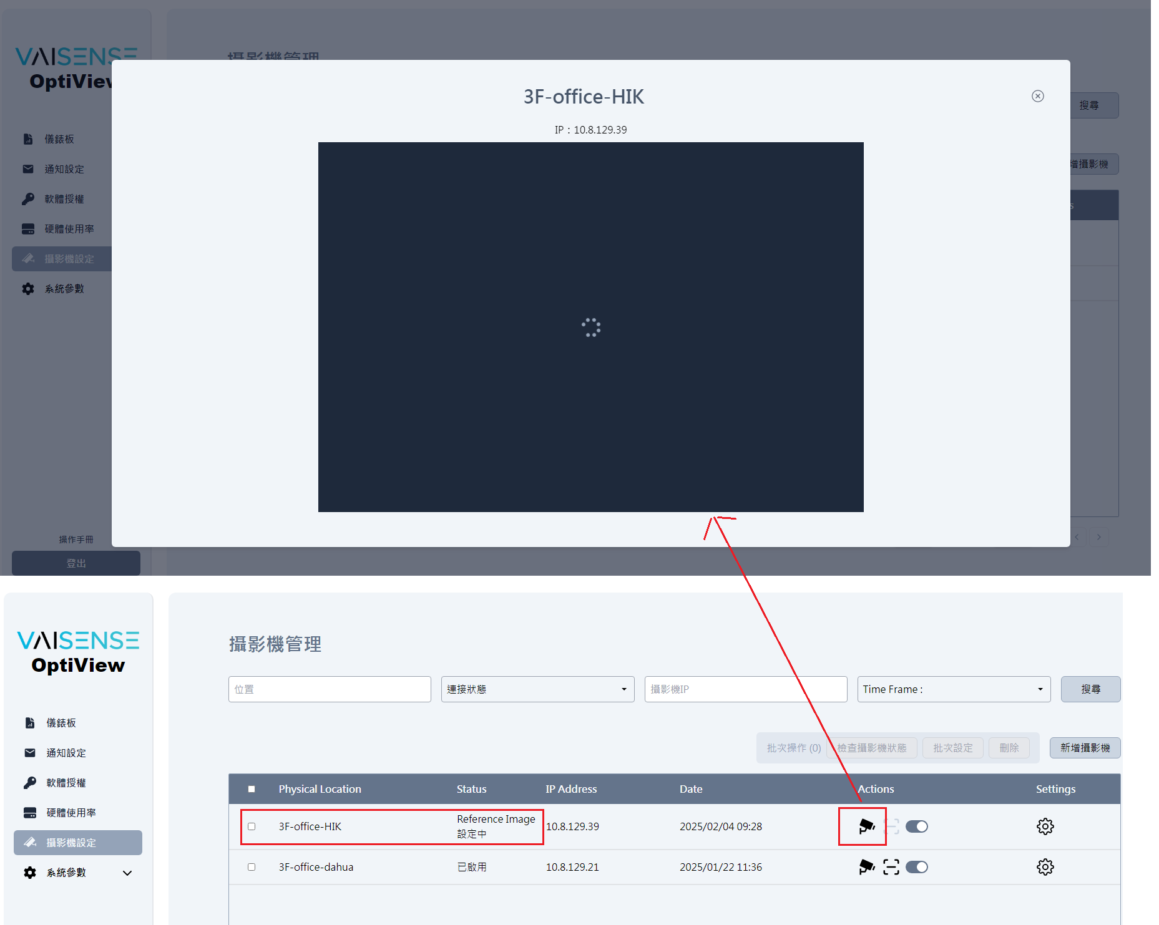Open the Time Frame dropdown
Screen dimensions: 1159x925
point(953,689)
